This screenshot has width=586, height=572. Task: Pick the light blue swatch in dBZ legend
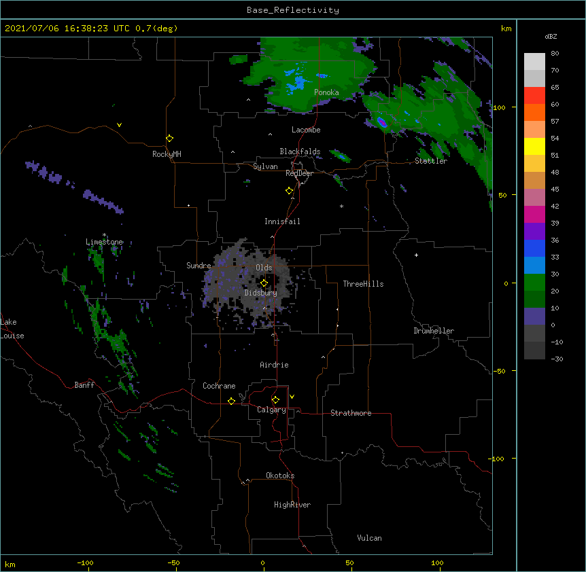click(x=534, y=265)
